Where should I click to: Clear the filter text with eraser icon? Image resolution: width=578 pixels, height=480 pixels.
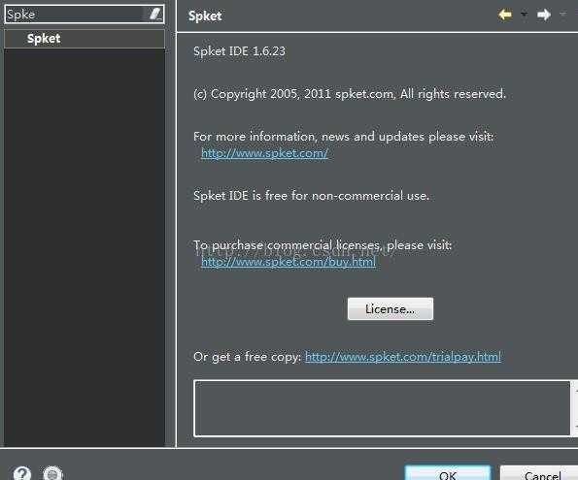pos(155,15)
